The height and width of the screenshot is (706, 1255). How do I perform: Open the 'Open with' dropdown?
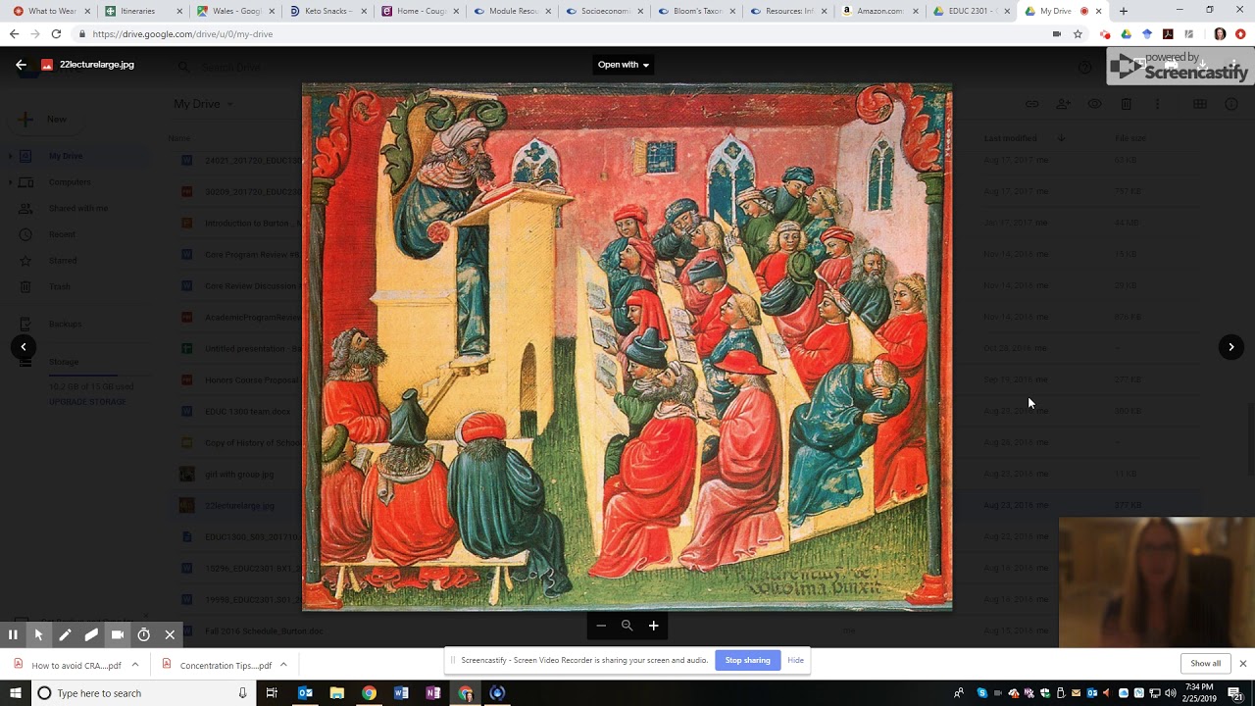624,65
